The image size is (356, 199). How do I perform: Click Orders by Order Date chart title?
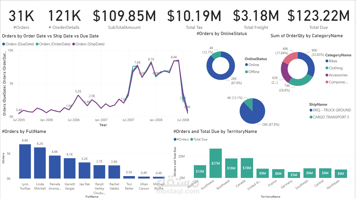50,36
